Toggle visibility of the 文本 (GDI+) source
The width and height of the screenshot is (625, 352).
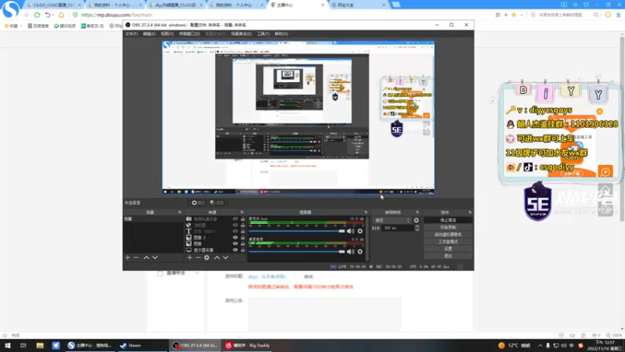point(235,231)
